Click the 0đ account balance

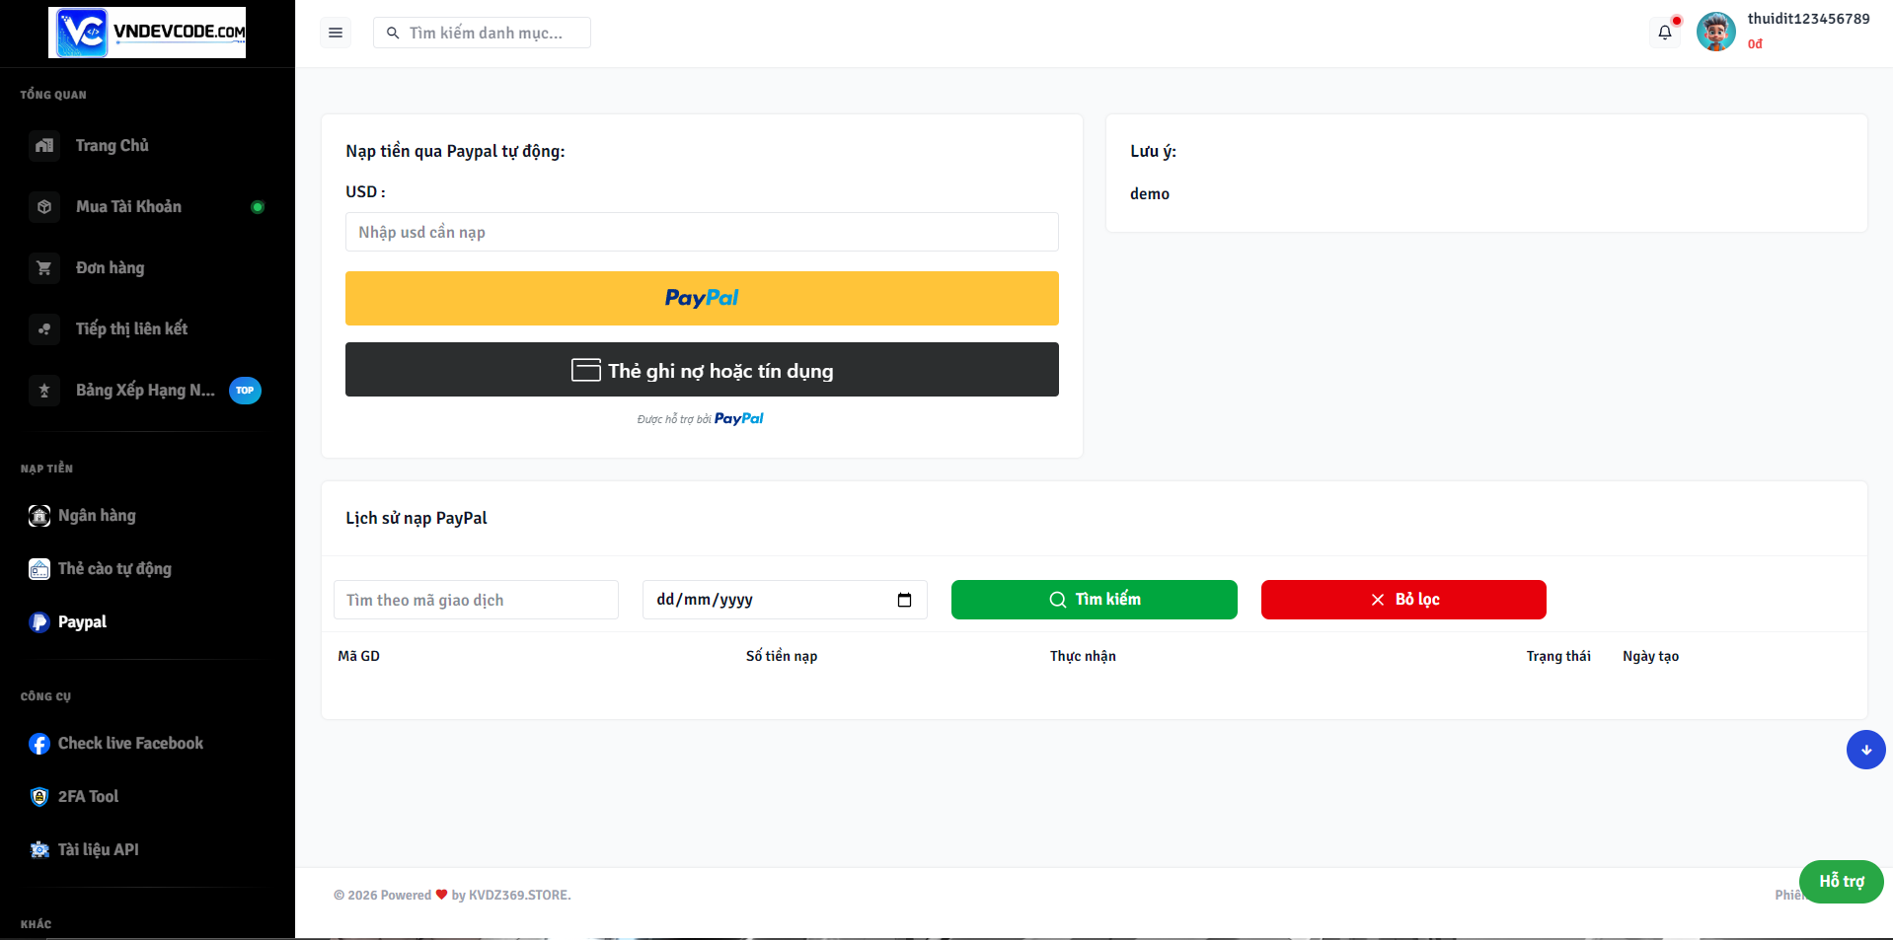click(1755, 44)
